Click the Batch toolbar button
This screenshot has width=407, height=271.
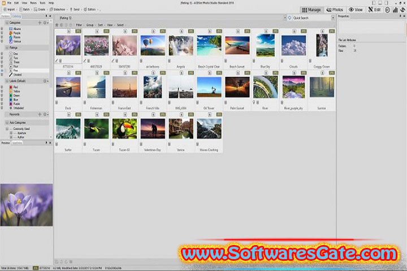click(25, 10)
